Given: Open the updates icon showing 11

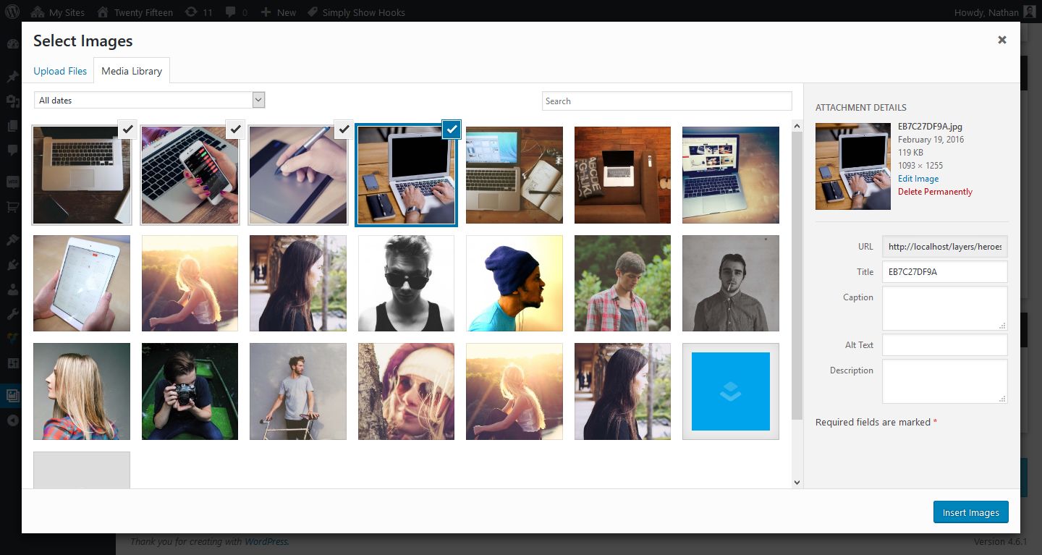Looking at the screenshot, I should coord(190,12).
